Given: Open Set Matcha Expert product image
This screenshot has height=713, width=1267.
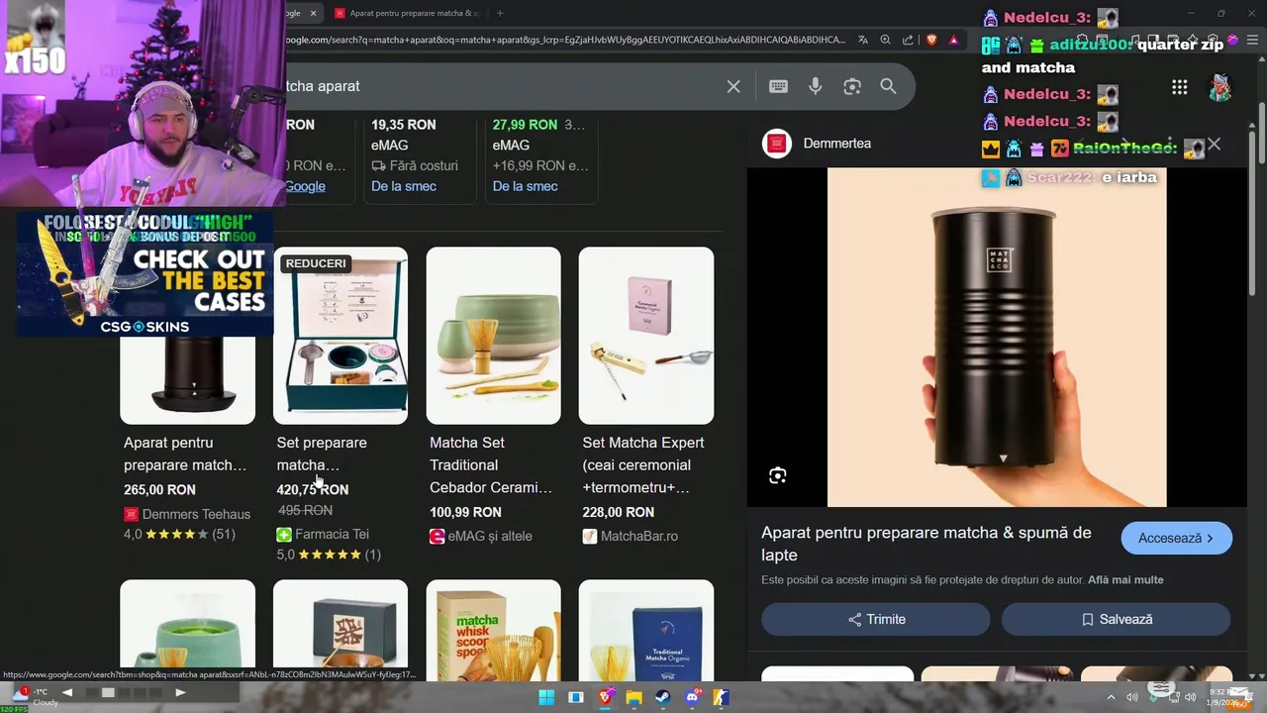Looking at the screenshot, I should click(645, 336).
